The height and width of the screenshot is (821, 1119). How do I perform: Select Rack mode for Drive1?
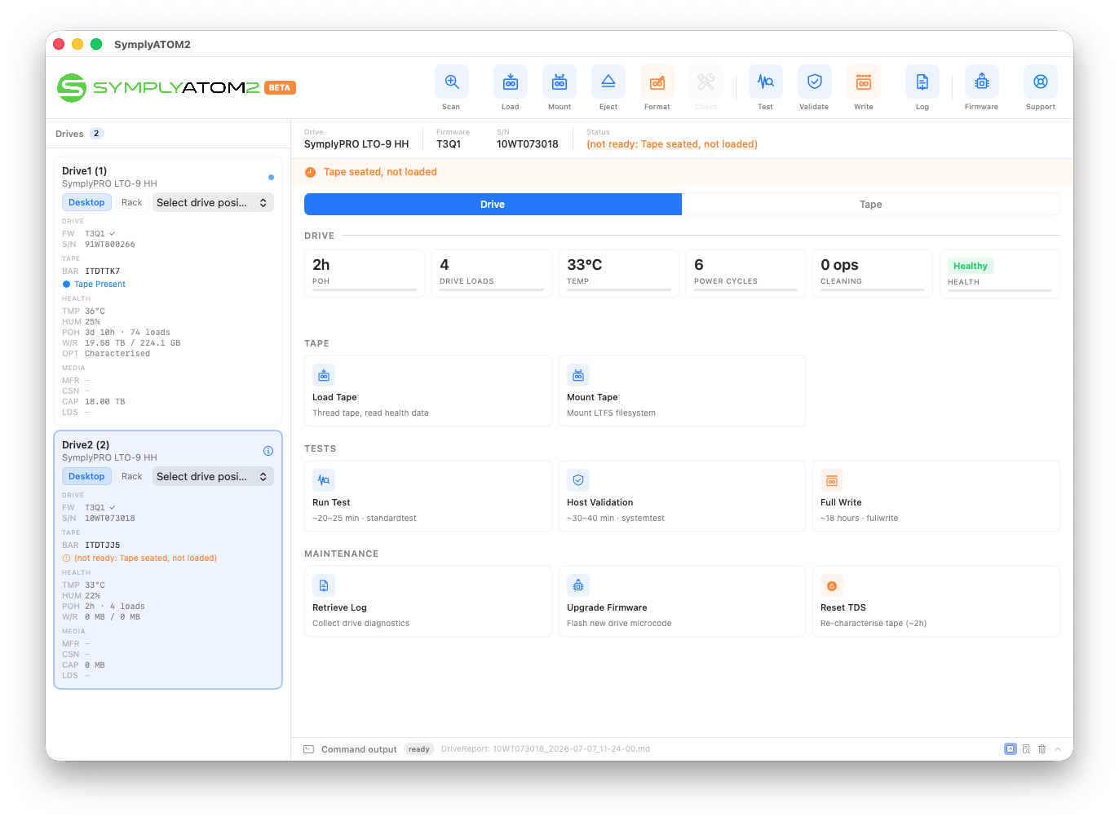coord(131,202)
